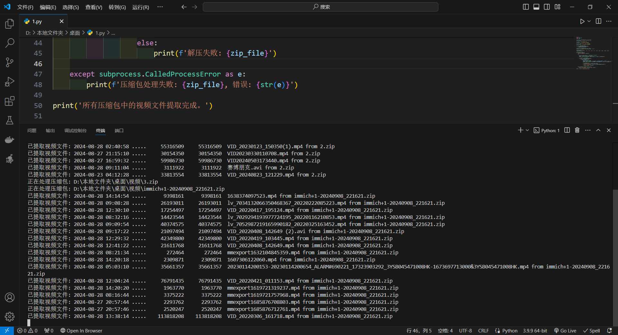This screenshot has width=618, height=335.
Task: Click the Run Python File play button
Action: (582, 21)
